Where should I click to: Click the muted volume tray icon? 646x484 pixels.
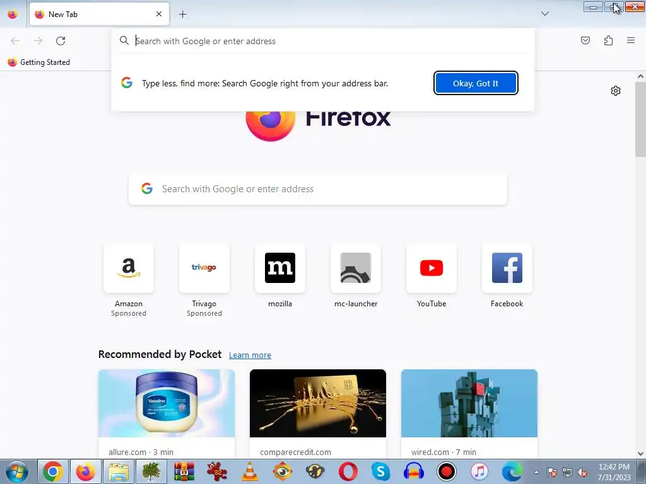[x=582, y=472]
